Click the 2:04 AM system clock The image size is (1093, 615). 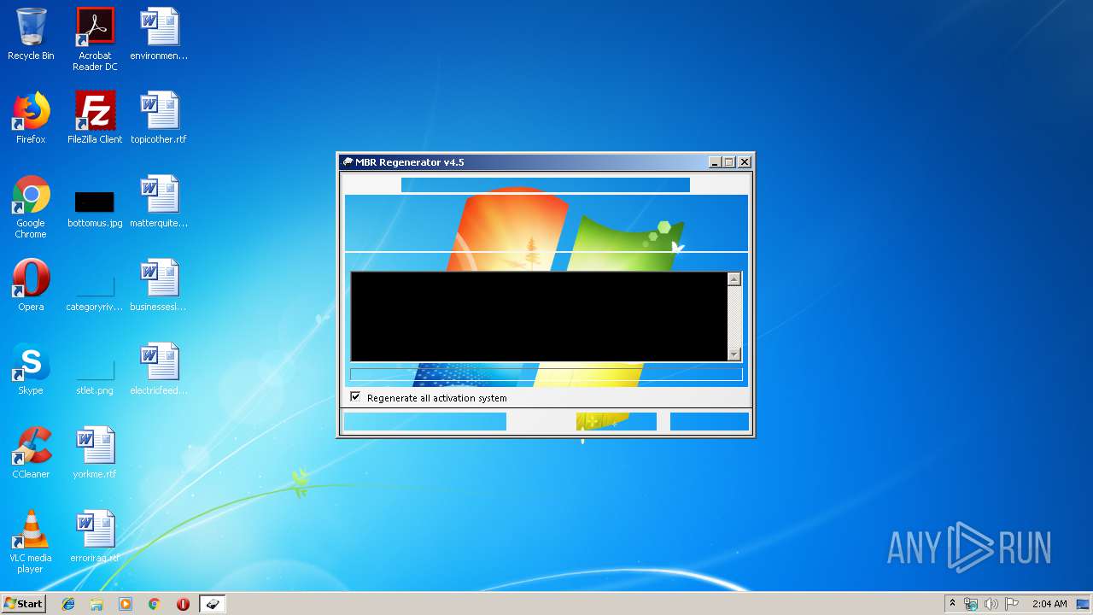[x=1049, y=604]
